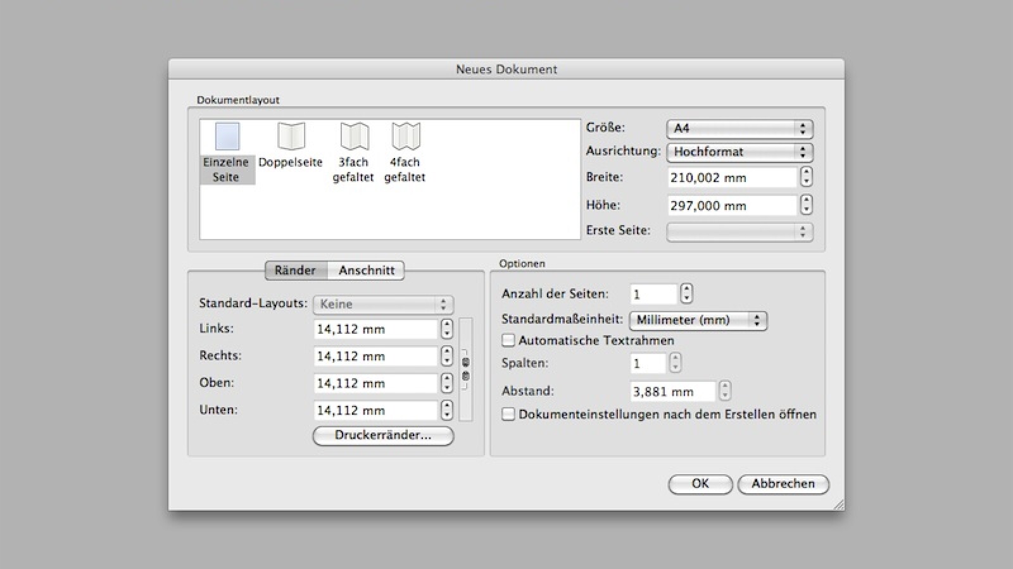Click the Links margin input field

click(x=375, y=329)
